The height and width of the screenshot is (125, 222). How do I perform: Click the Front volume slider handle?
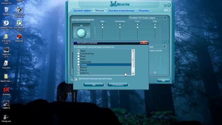click(137, 27)
